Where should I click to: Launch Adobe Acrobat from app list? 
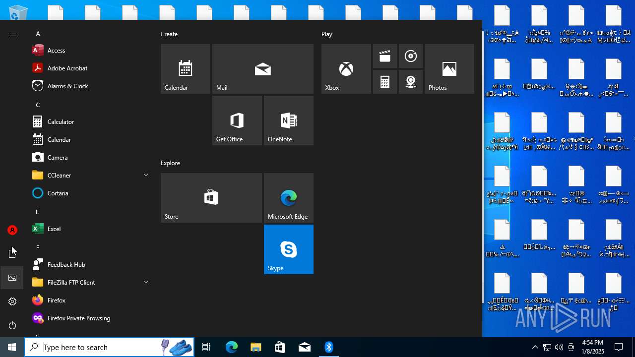coord(90,68)
